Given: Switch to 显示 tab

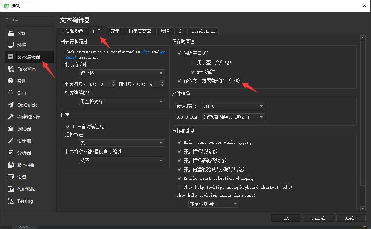Looking at the screenshot, I should point(115,32).
